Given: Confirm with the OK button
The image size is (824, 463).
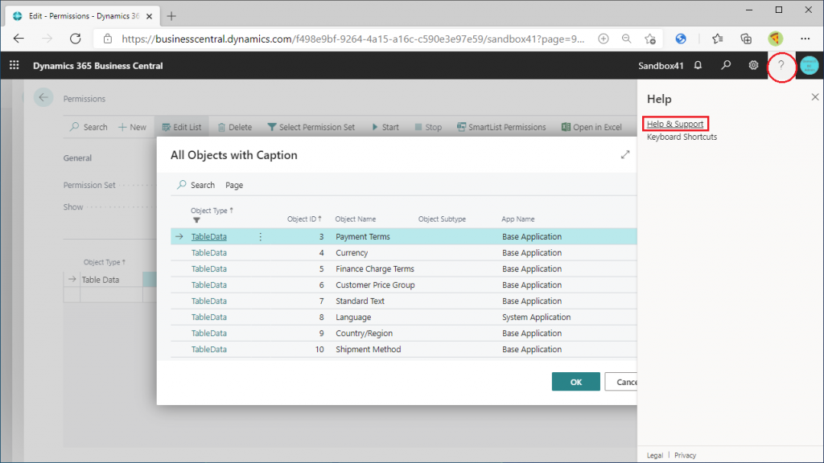Looking at the screenshot, I should [x=575, y=382].
